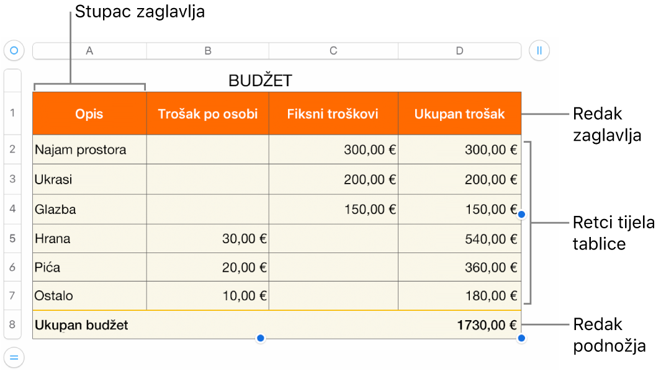661x371 pixels.
Task: Click the Opis header cell
Action: [89, 114]
